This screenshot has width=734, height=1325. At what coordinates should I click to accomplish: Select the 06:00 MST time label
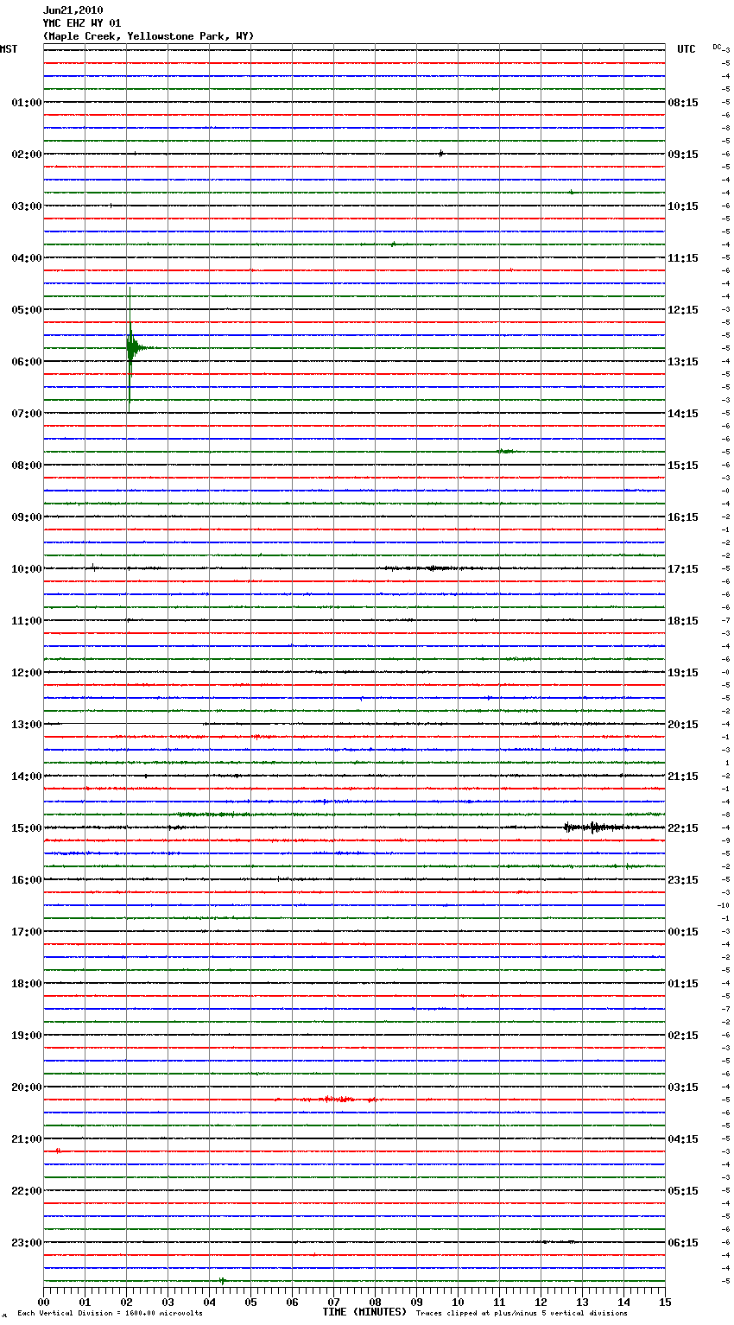(x=26, y=362)
